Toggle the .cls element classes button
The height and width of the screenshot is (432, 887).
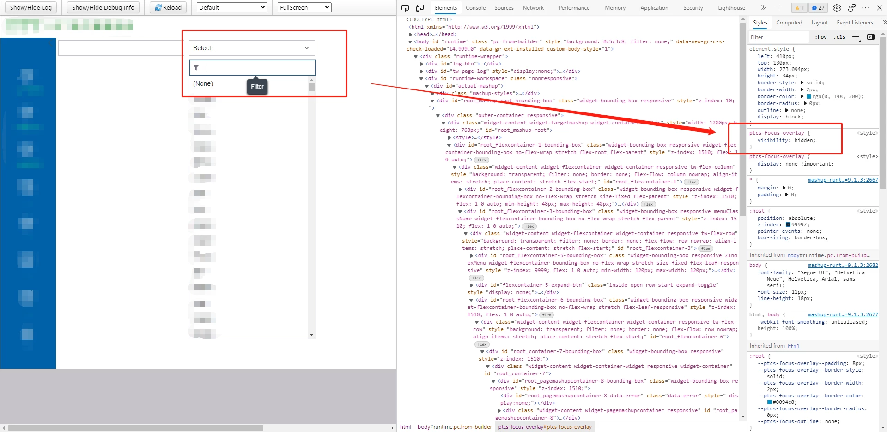pyautogui.click(x=840, y=37)
